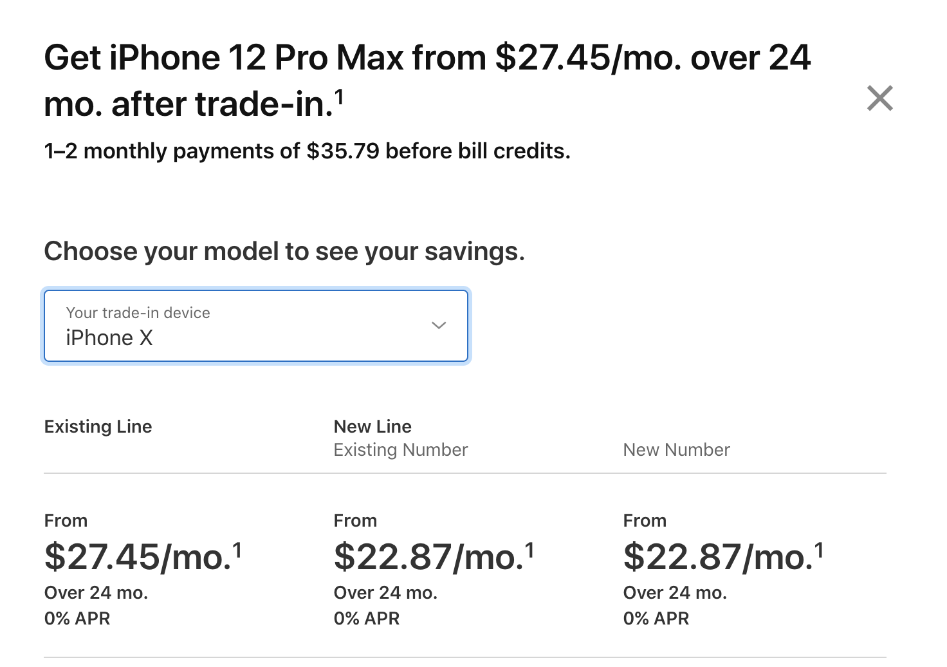Open footnote 1 beside the $27.45/mo. price
The height and width of the screenshot is (667, 947).
pyautogui.click(x=237, y=549)
